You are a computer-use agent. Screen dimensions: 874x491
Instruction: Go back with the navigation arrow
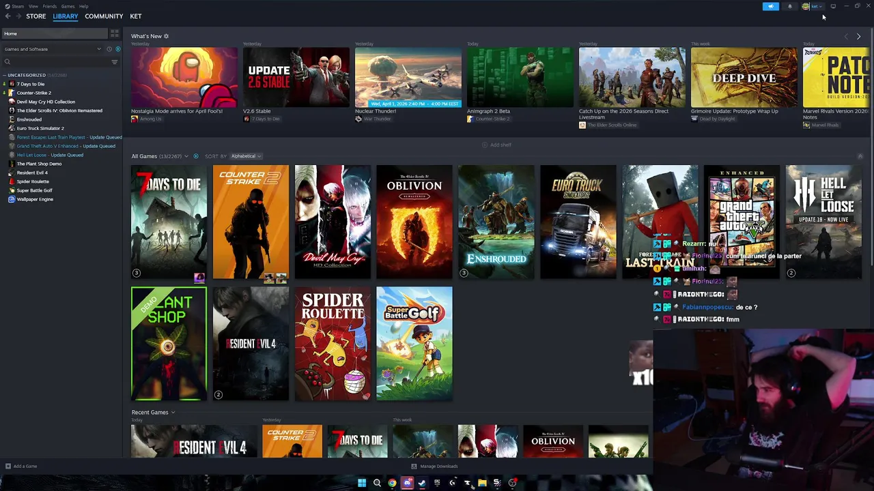point(8,16)
